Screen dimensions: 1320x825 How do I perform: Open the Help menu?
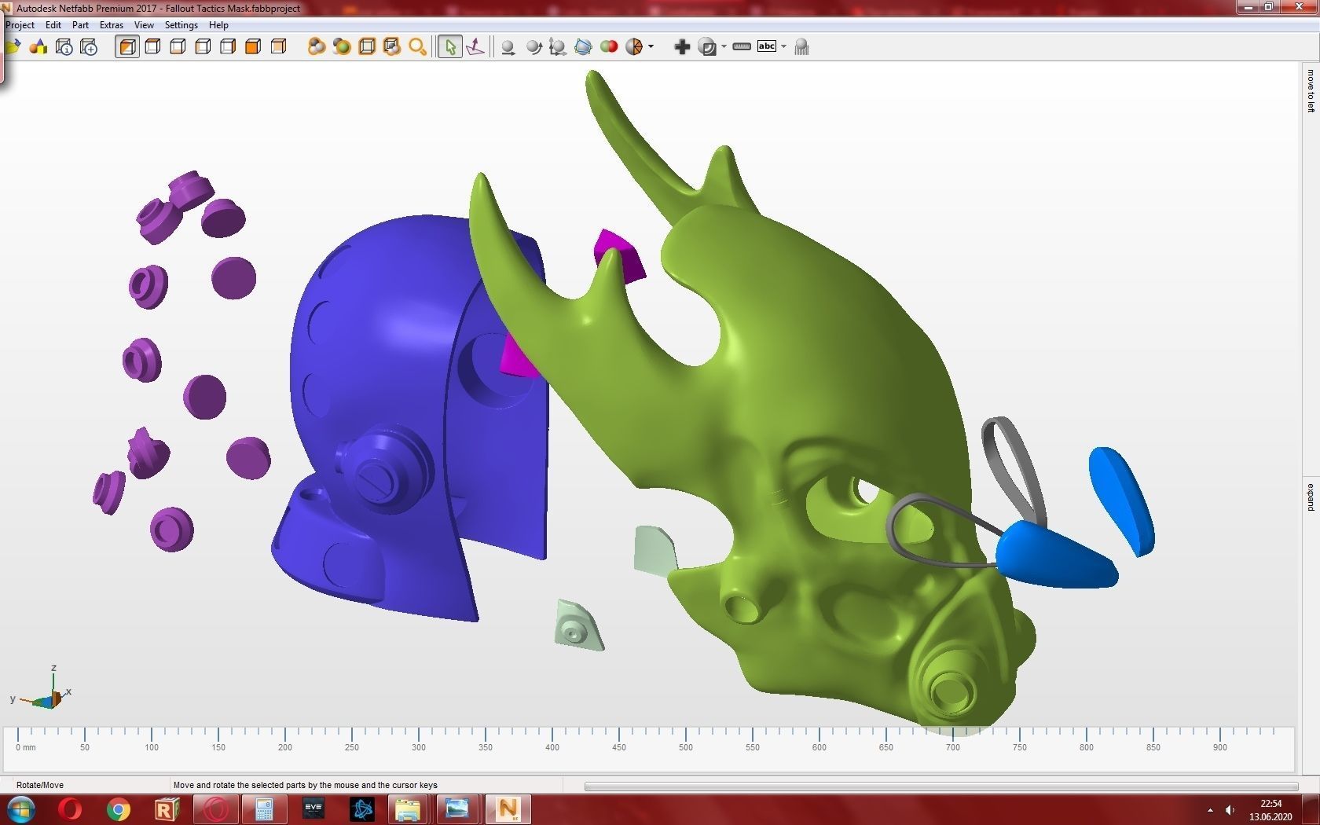point(218,24)
